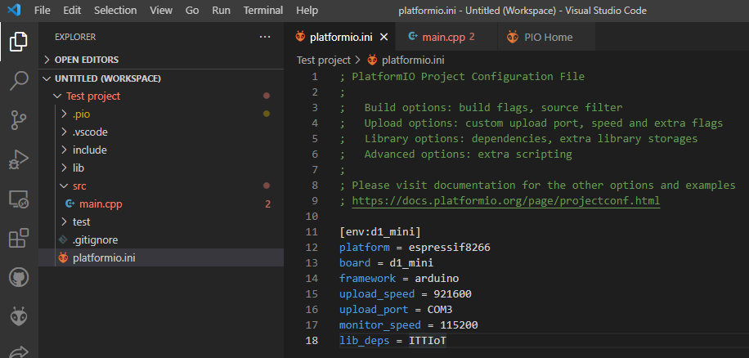Open the Run and Debug view

[19, 159]
